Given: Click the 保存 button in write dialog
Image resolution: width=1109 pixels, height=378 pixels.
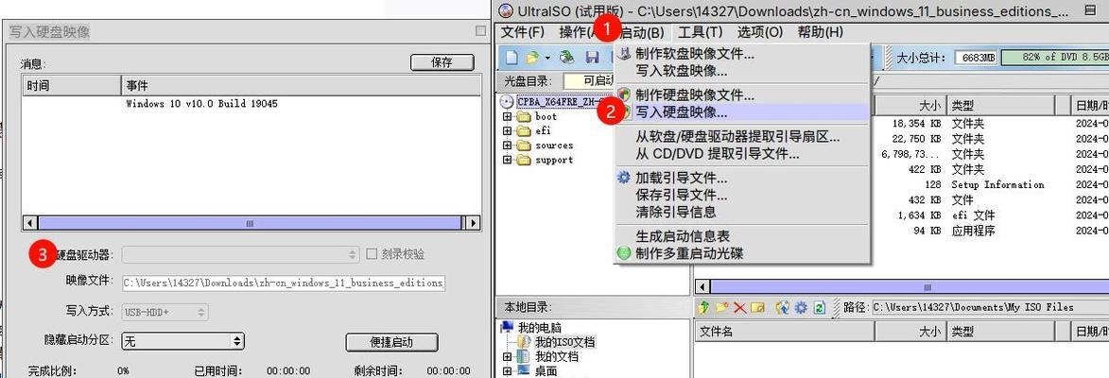Looking at the screenshot, I should (442, 62).
